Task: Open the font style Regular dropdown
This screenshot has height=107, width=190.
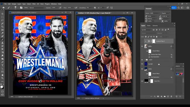Action: pos(166,13)
